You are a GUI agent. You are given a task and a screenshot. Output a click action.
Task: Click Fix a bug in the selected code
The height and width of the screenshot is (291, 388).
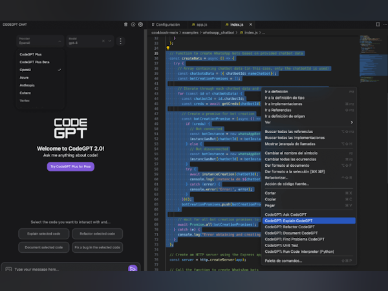click(97, 247)
